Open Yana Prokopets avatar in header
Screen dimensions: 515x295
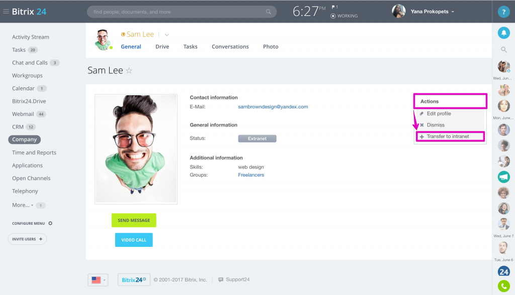coord(398,12)
